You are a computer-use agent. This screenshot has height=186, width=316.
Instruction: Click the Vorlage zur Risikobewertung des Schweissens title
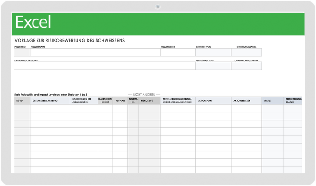pyautogui.click(x=70, y=40)
